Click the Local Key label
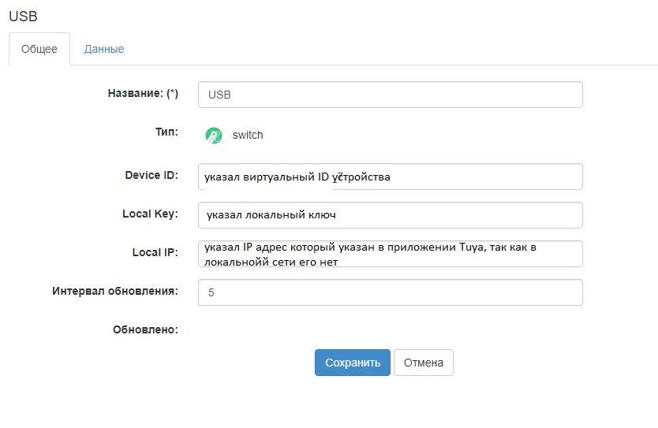This screenshot has height=428, width=658. click(x=150, y=214)
